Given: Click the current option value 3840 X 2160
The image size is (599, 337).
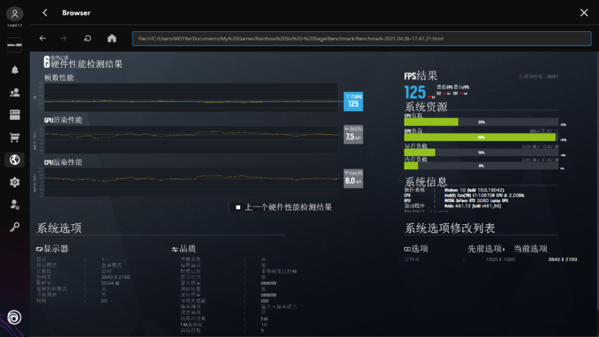Looking at the screenshot, I should [562, 260].
